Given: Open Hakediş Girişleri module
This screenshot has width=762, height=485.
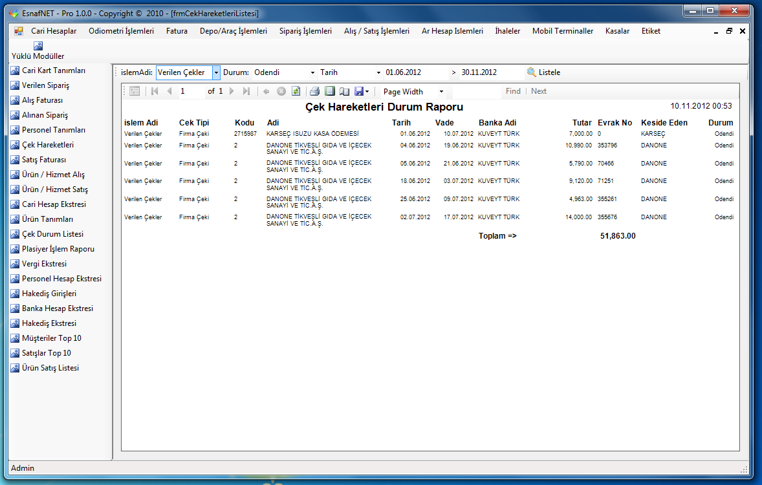Looking at the screenshot, I should click(x=49, y=294).
